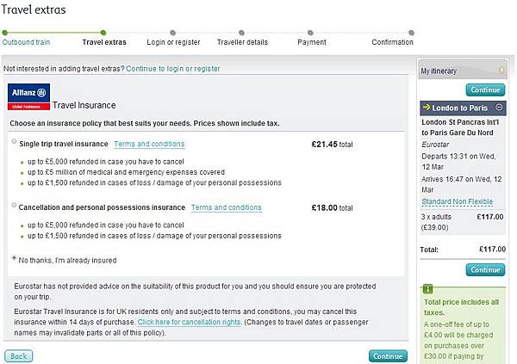517x364 pixels.
Task: Choose No thanks, I'm already insured
Action: 15,259
